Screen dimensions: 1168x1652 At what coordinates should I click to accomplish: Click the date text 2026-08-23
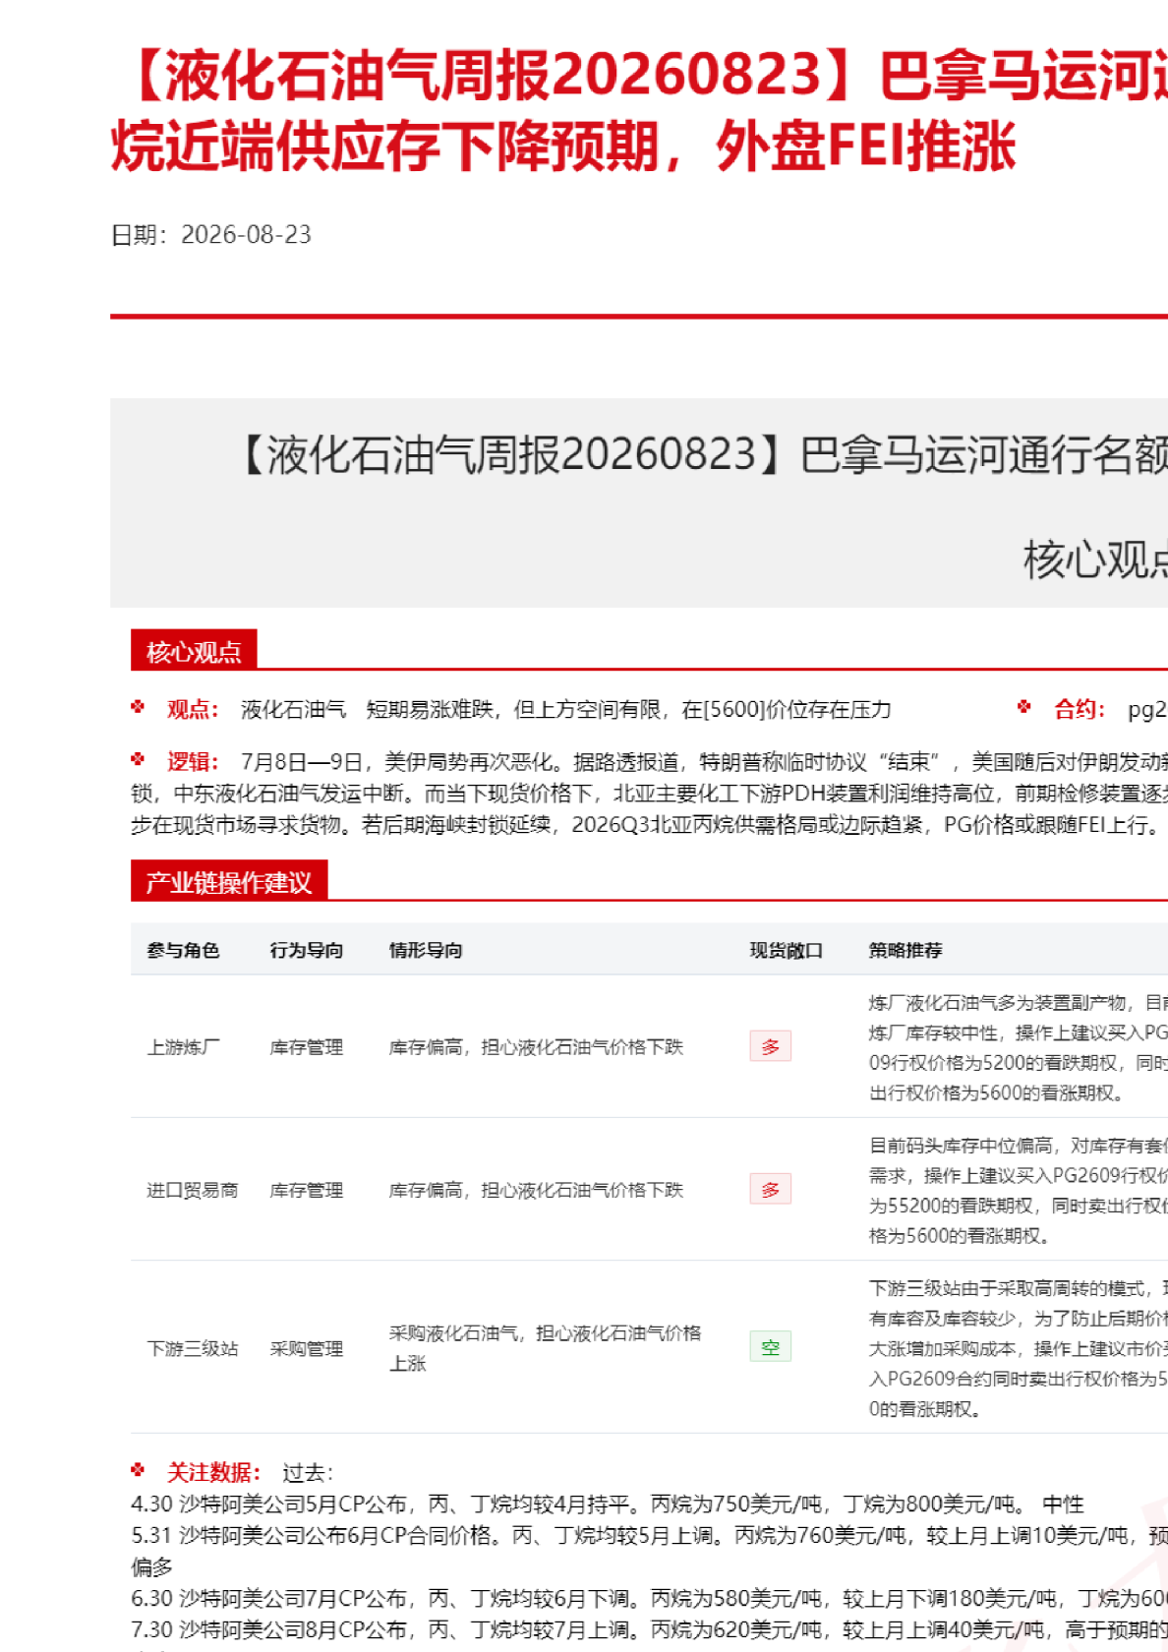(x=246, y=235)
